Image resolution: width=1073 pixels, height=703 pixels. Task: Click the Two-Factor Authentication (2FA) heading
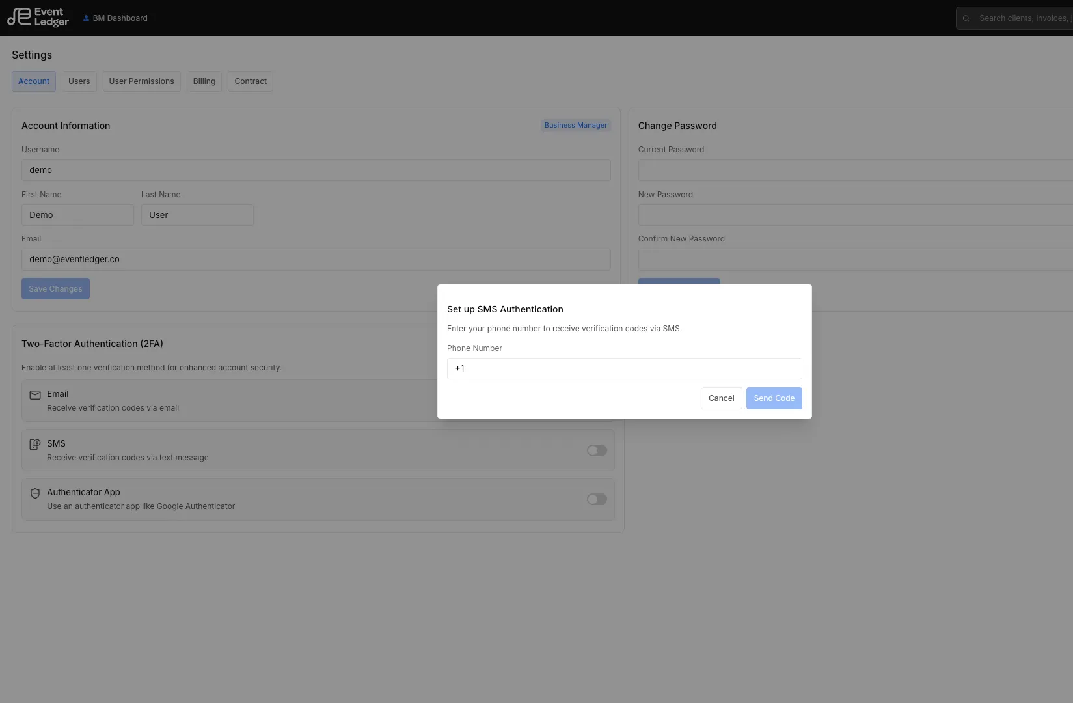click(x=92, y=344)
